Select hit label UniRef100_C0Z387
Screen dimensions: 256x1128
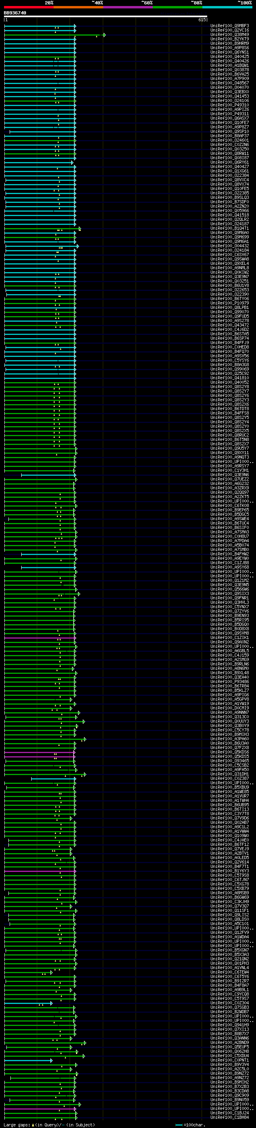(x=230, y=779)
